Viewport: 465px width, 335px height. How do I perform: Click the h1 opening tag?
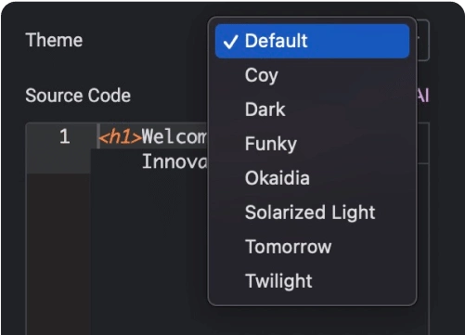[120, 136]
